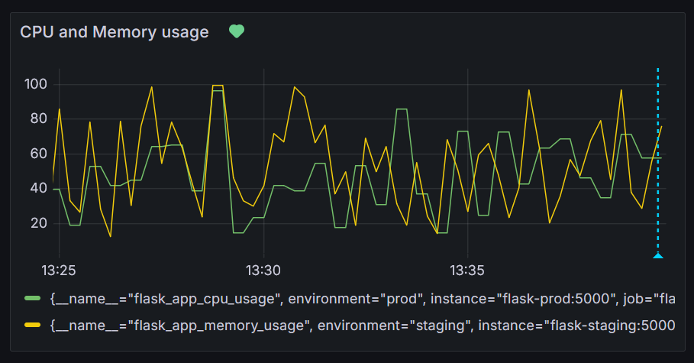
Task: Open the green CPU usage series color picker
Action: coord(32,298)
